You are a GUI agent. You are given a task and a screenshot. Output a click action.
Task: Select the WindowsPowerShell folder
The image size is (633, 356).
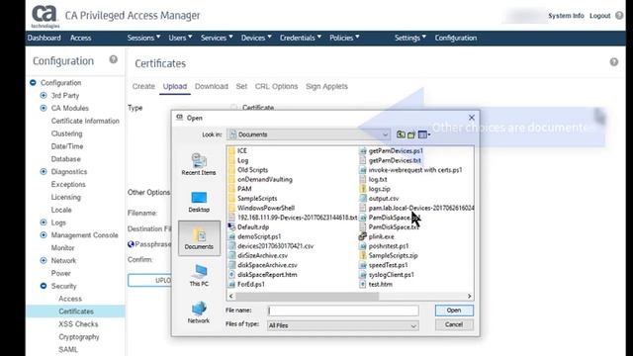pyautogui.click(x=261, y=208)
